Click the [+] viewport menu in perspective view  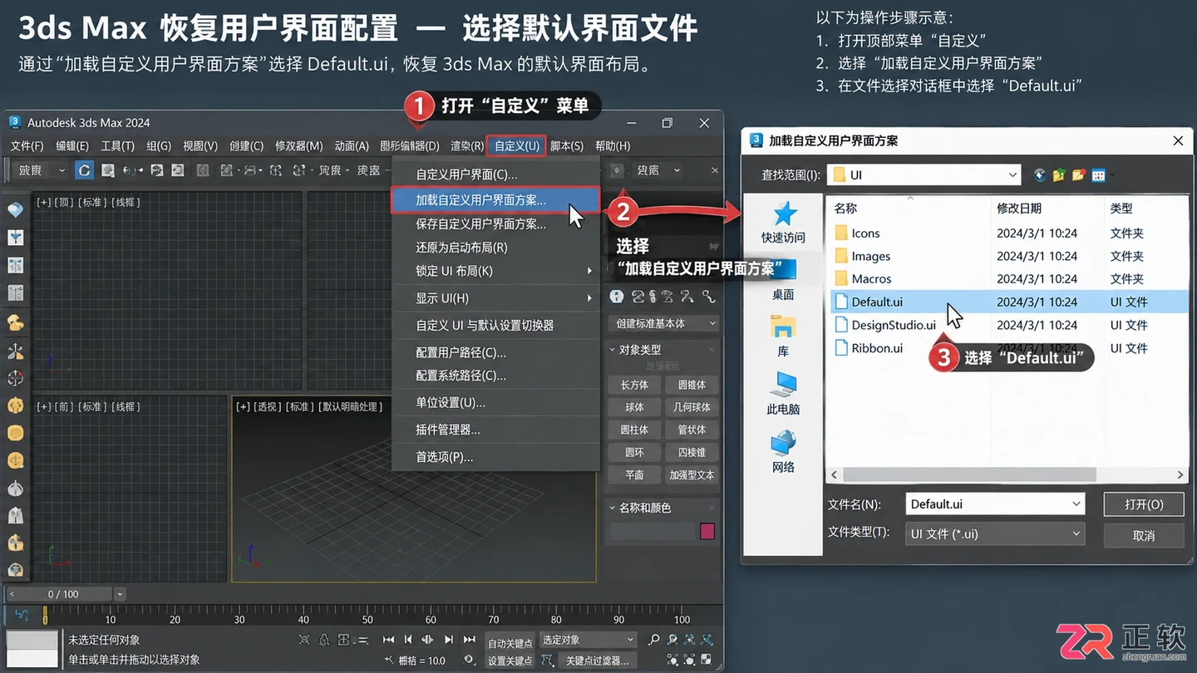243,406
